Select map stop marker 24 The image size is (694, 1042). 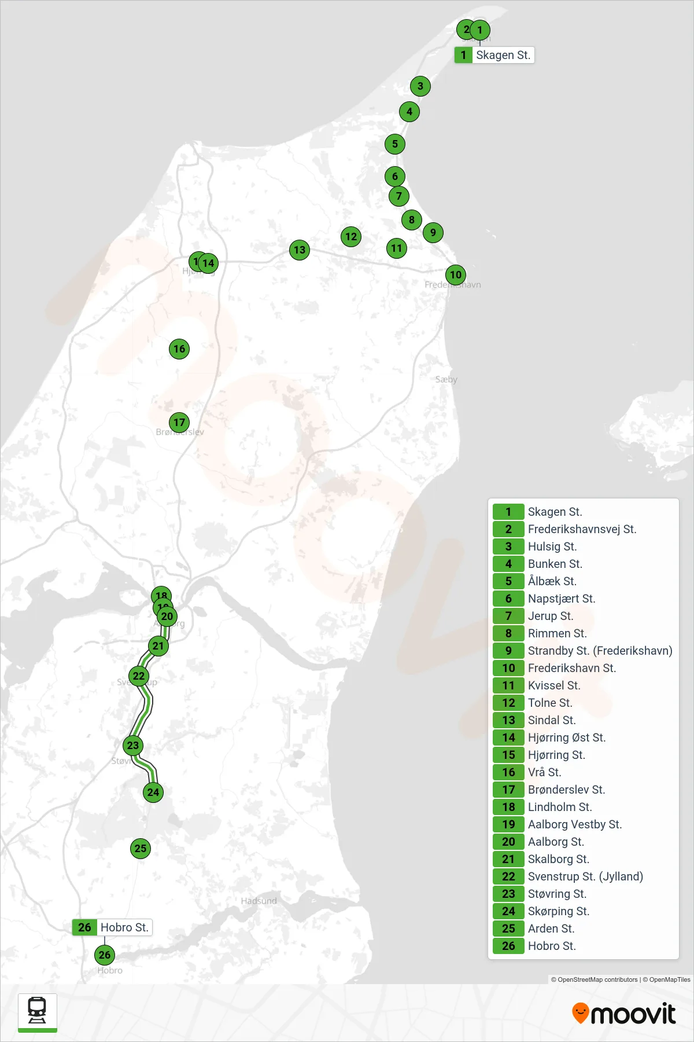click(x=153, y=792)
